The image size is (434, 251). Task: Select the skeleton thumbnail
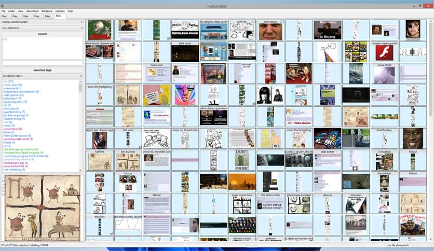pyautogui.click(x=99, y=30)
